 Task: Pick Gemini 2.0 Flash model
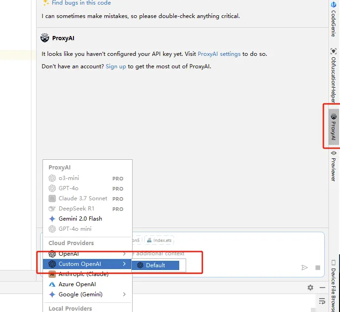pyautogui.click(x=87, y=219)
